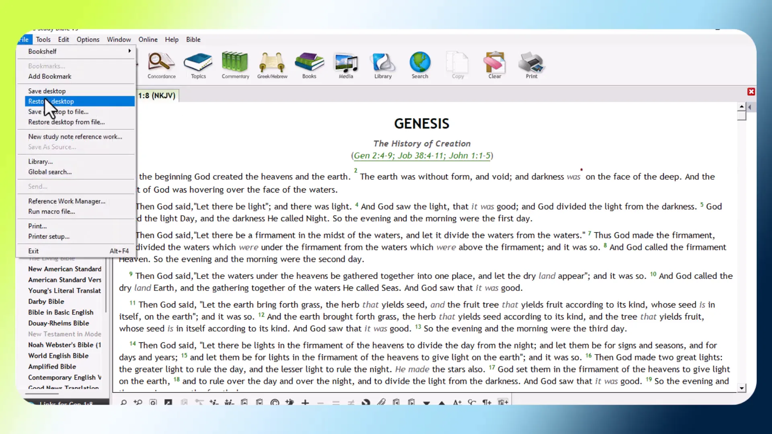Click the GENESIS heading
This screenshot has width=772, height=434.
421,124
